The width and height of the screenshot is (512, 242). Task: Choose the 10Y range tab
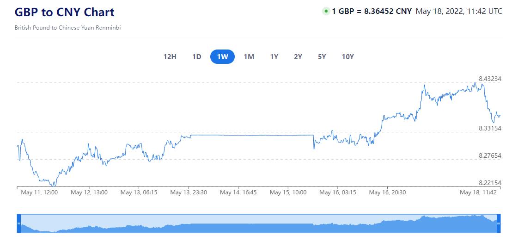[x=347, y=57]
